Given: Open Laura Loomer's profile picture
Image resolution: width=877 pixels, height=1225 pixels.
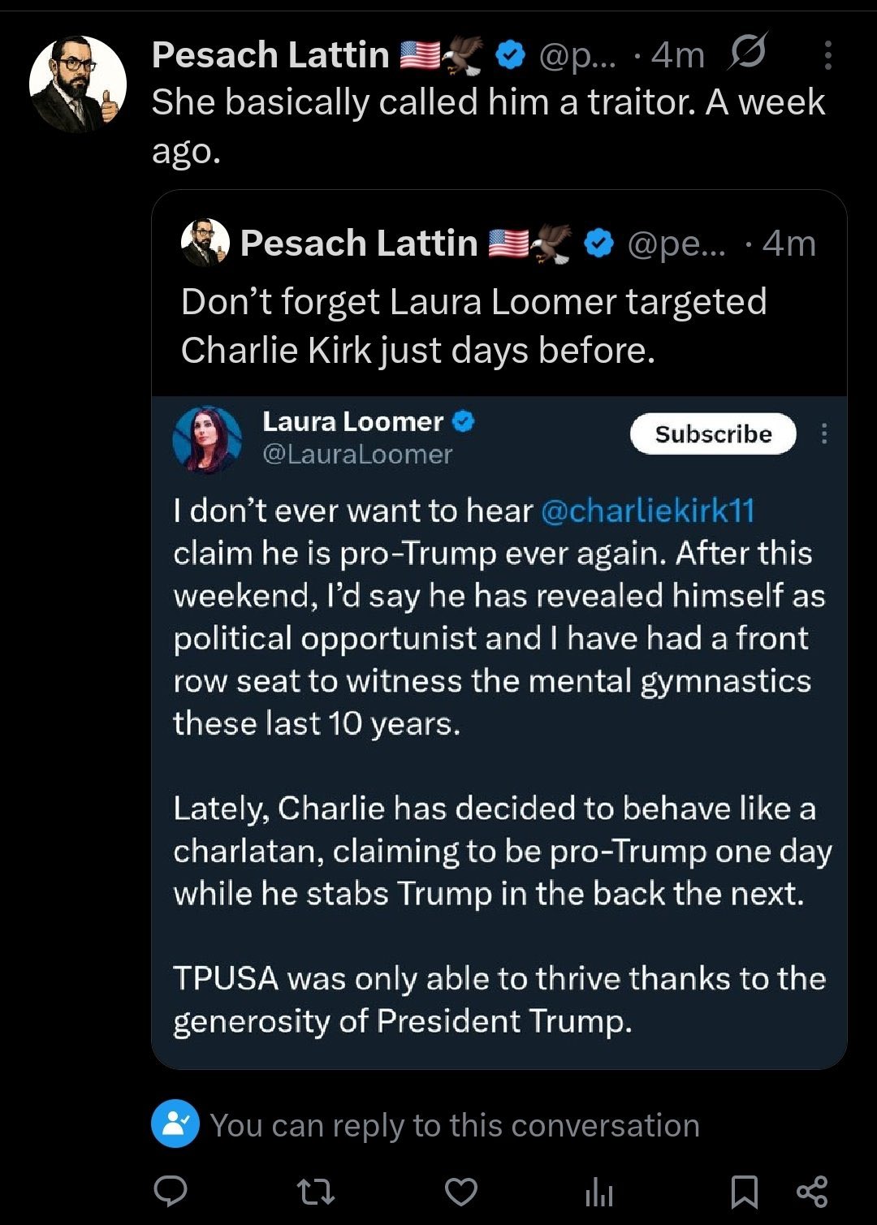Looking at the screenshot, I should click(x=207, y=439).
